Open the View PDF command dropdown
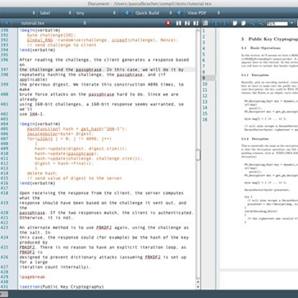 point(203,13)
